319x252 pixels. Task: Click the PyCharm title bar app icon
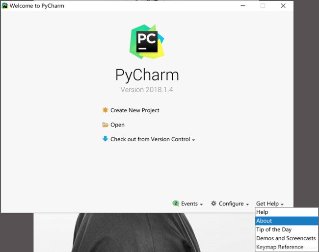pyautogui.click(x=5, y=6)
